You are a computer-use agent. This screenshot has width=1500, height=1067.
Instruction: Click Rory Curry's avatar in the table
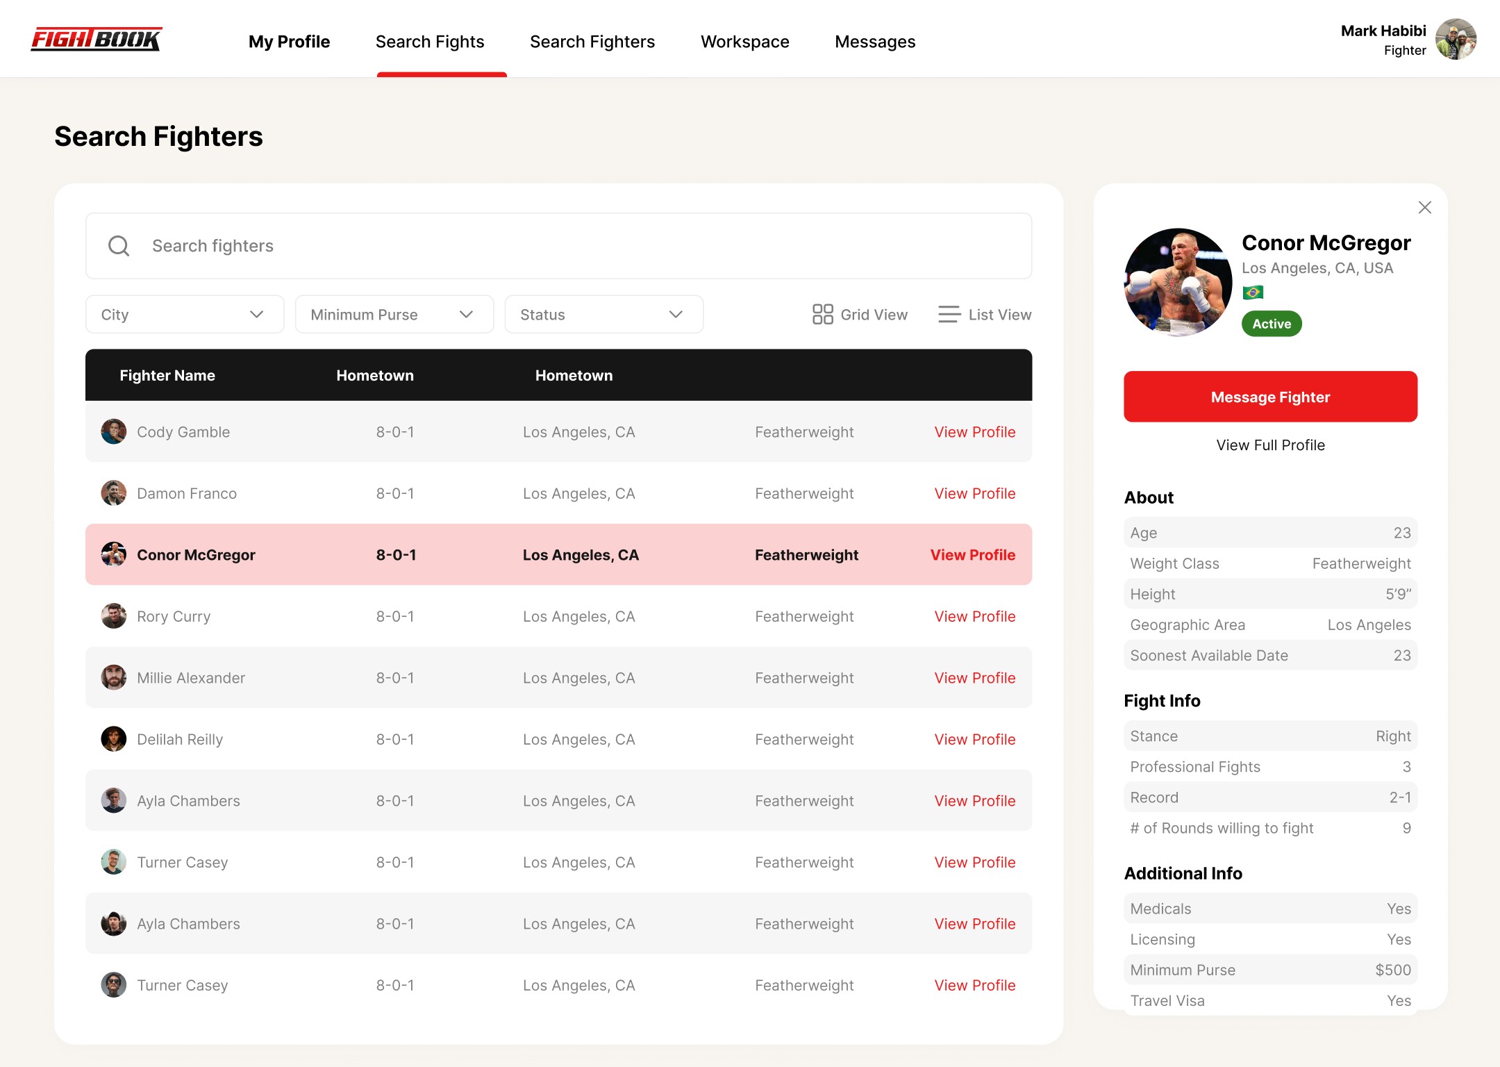click(x=114, y=616)
